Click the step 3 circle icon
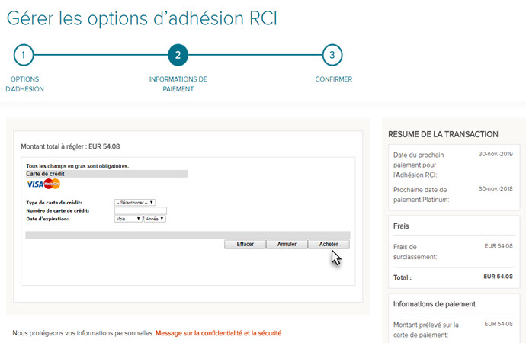Screen dimensions: 526x343 (x=332, y=55)
